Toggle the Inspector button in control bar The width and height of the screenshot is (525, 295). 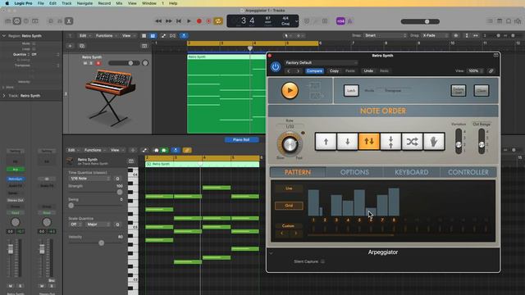point(16,21)
